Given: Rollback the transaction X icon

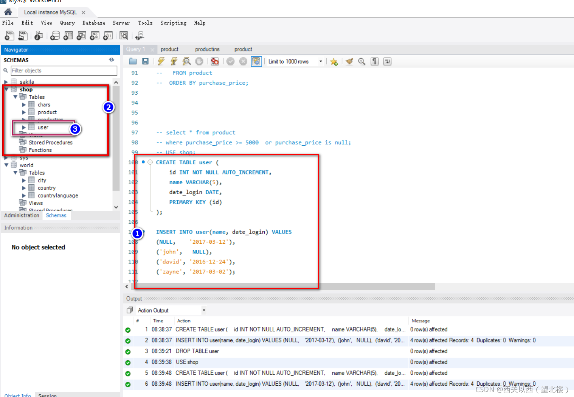Looking at the screenshot, I should 244,61.
